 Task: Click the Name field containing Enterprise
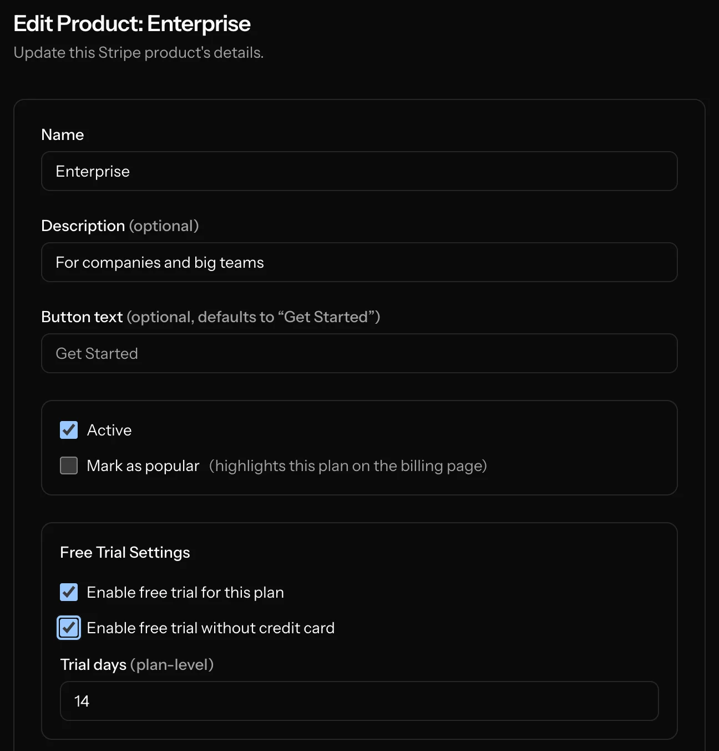(x=359, y=171)
